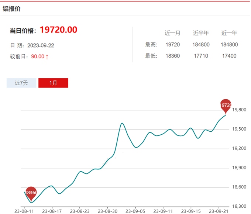The height and width of the screenshot is (214, 251).
Task: Click today's price 19720.00
Action: 59,30
